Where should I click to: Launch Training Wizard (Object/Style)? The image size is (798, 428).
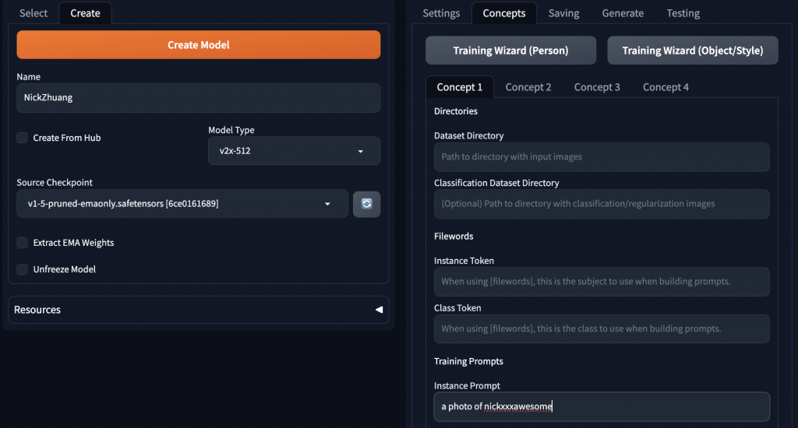pos(692,51)
